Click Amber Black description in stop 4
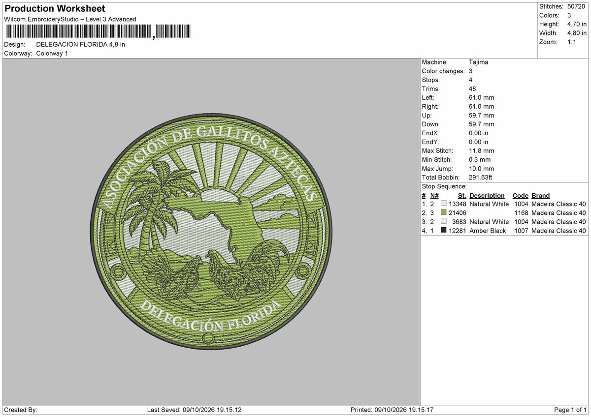The image size is (591, 417). coord(488,231)
